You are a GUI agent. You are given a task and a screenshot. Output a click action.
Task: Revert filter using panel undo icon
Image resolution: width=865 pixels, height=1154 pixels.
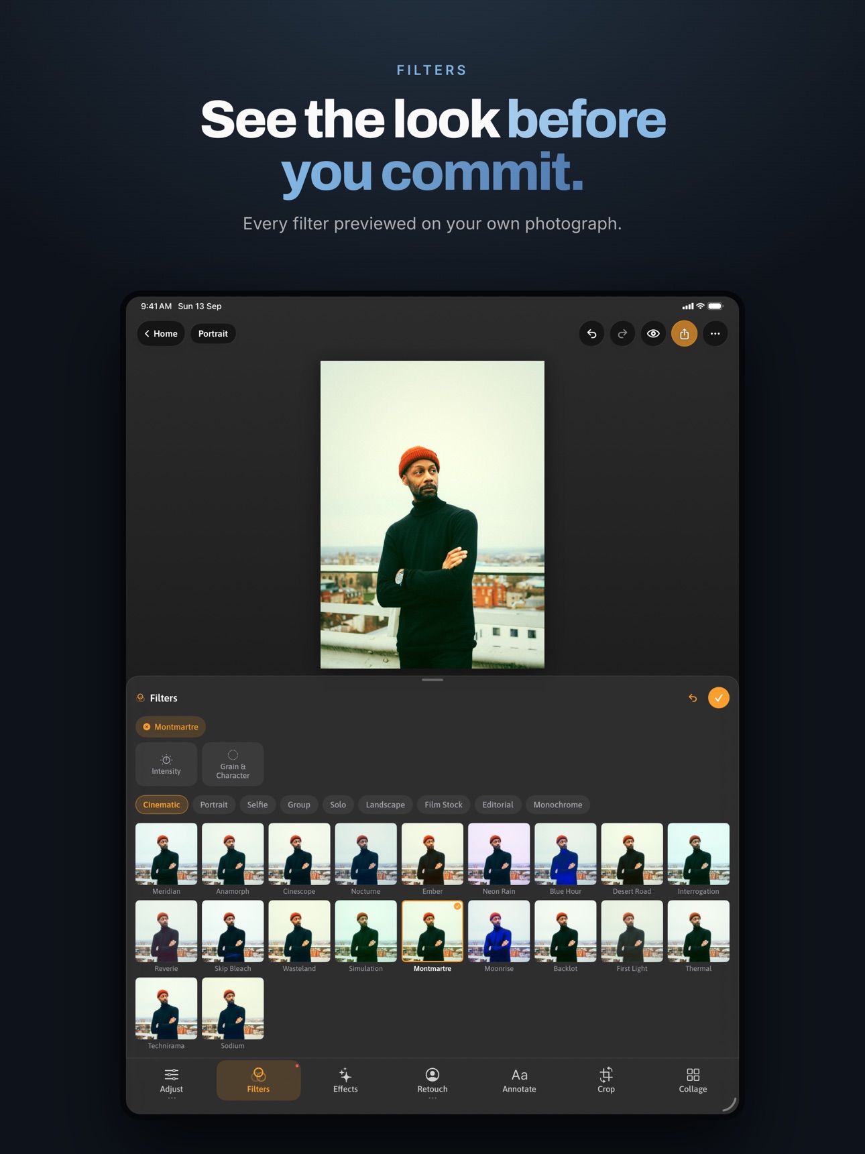[x=693, y=698]
